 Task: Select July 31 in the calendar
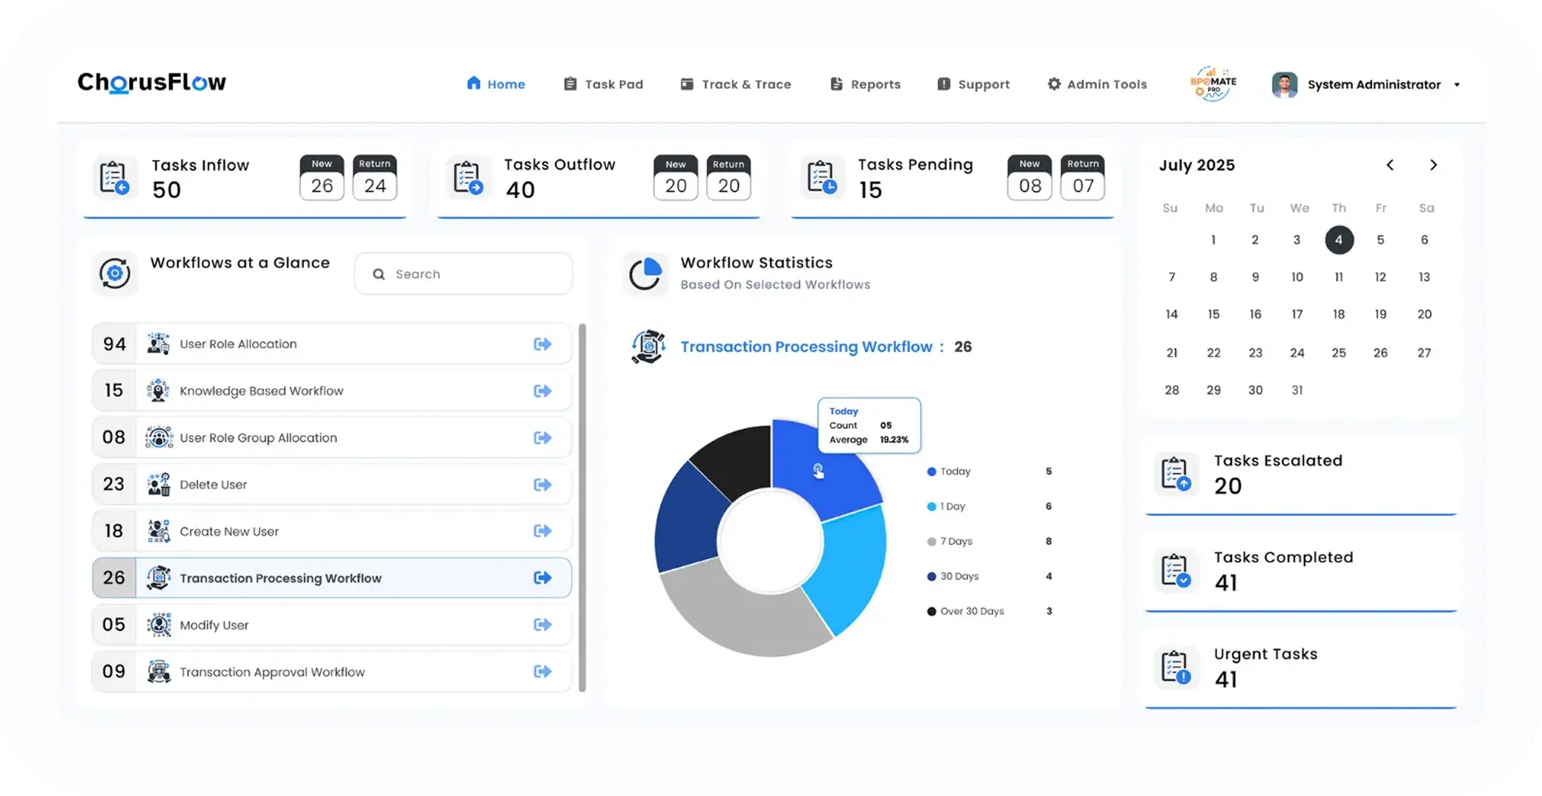click(1296, 390)
